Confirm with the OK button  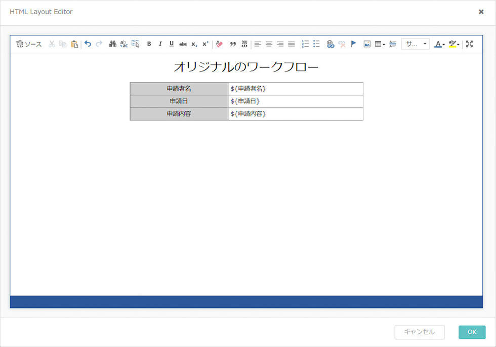pos(472,332)
